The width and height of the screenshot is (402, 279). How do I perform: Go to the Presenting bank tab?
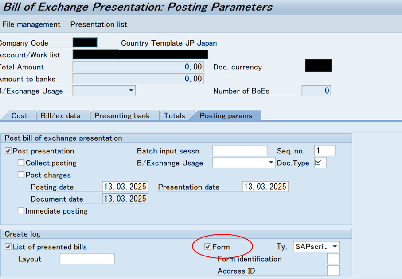(x=122, y=115)
